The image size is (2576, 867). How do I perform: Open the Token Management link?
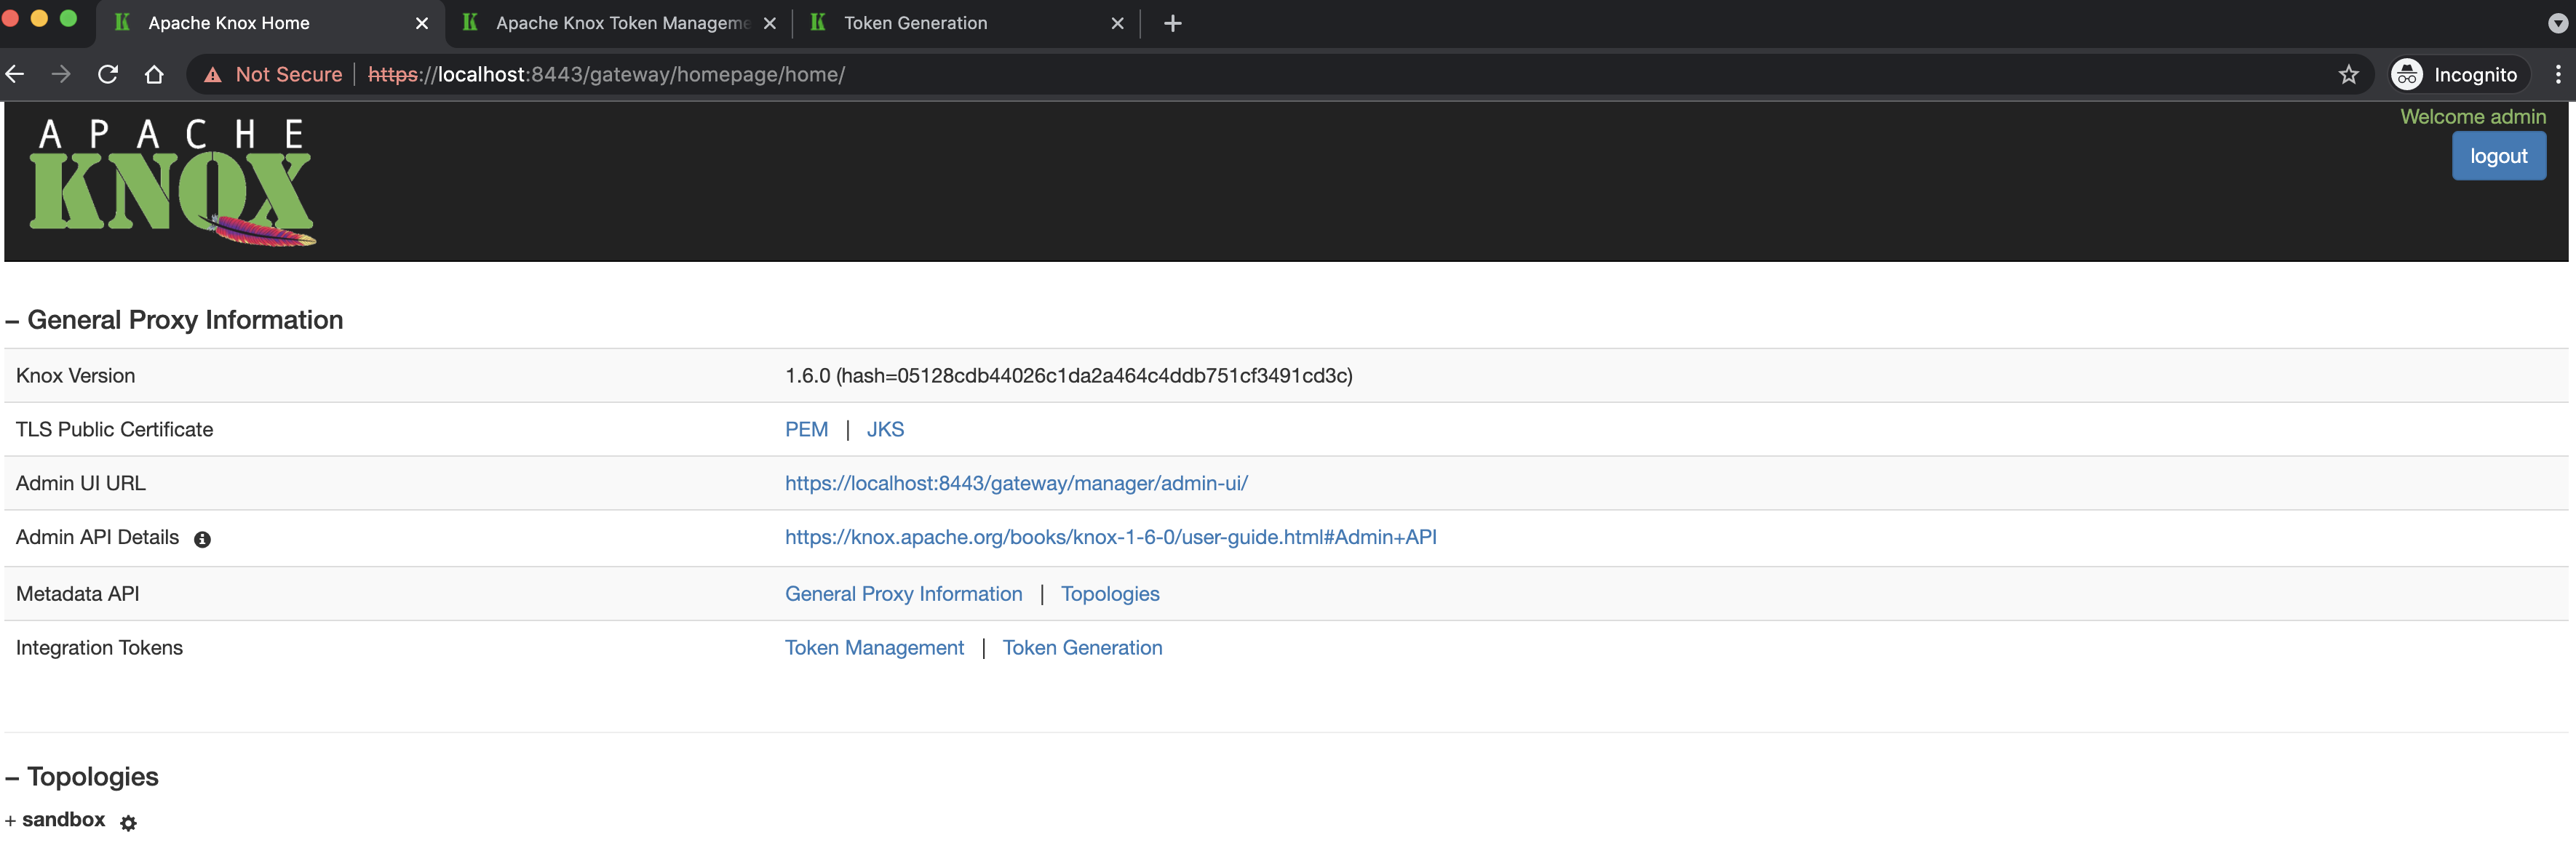(x=874, y=648)
